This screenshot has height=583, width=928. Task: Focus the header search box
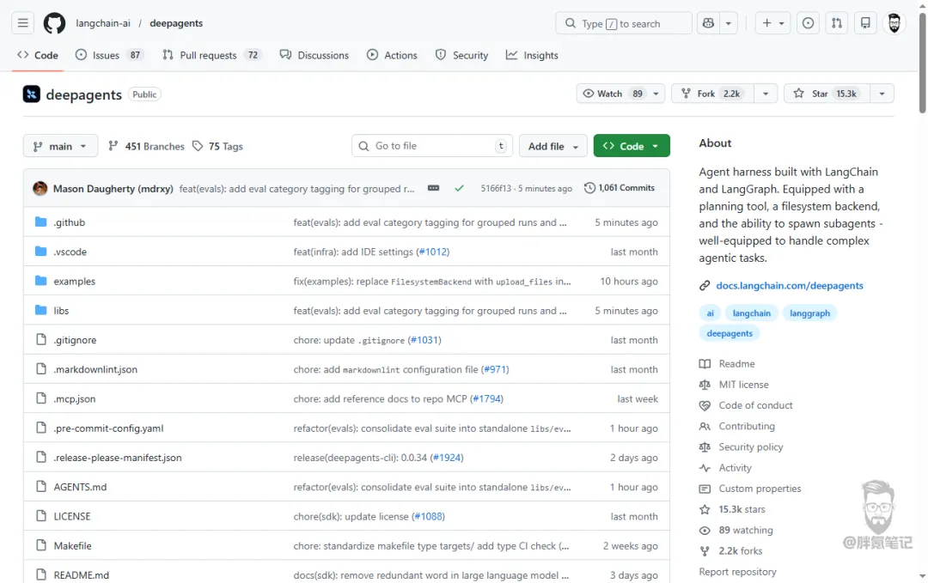tap(624, 23)
